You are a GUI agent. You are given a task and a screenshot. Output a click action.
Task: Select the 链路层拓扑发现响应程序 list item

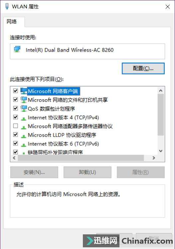coord(55,152)
